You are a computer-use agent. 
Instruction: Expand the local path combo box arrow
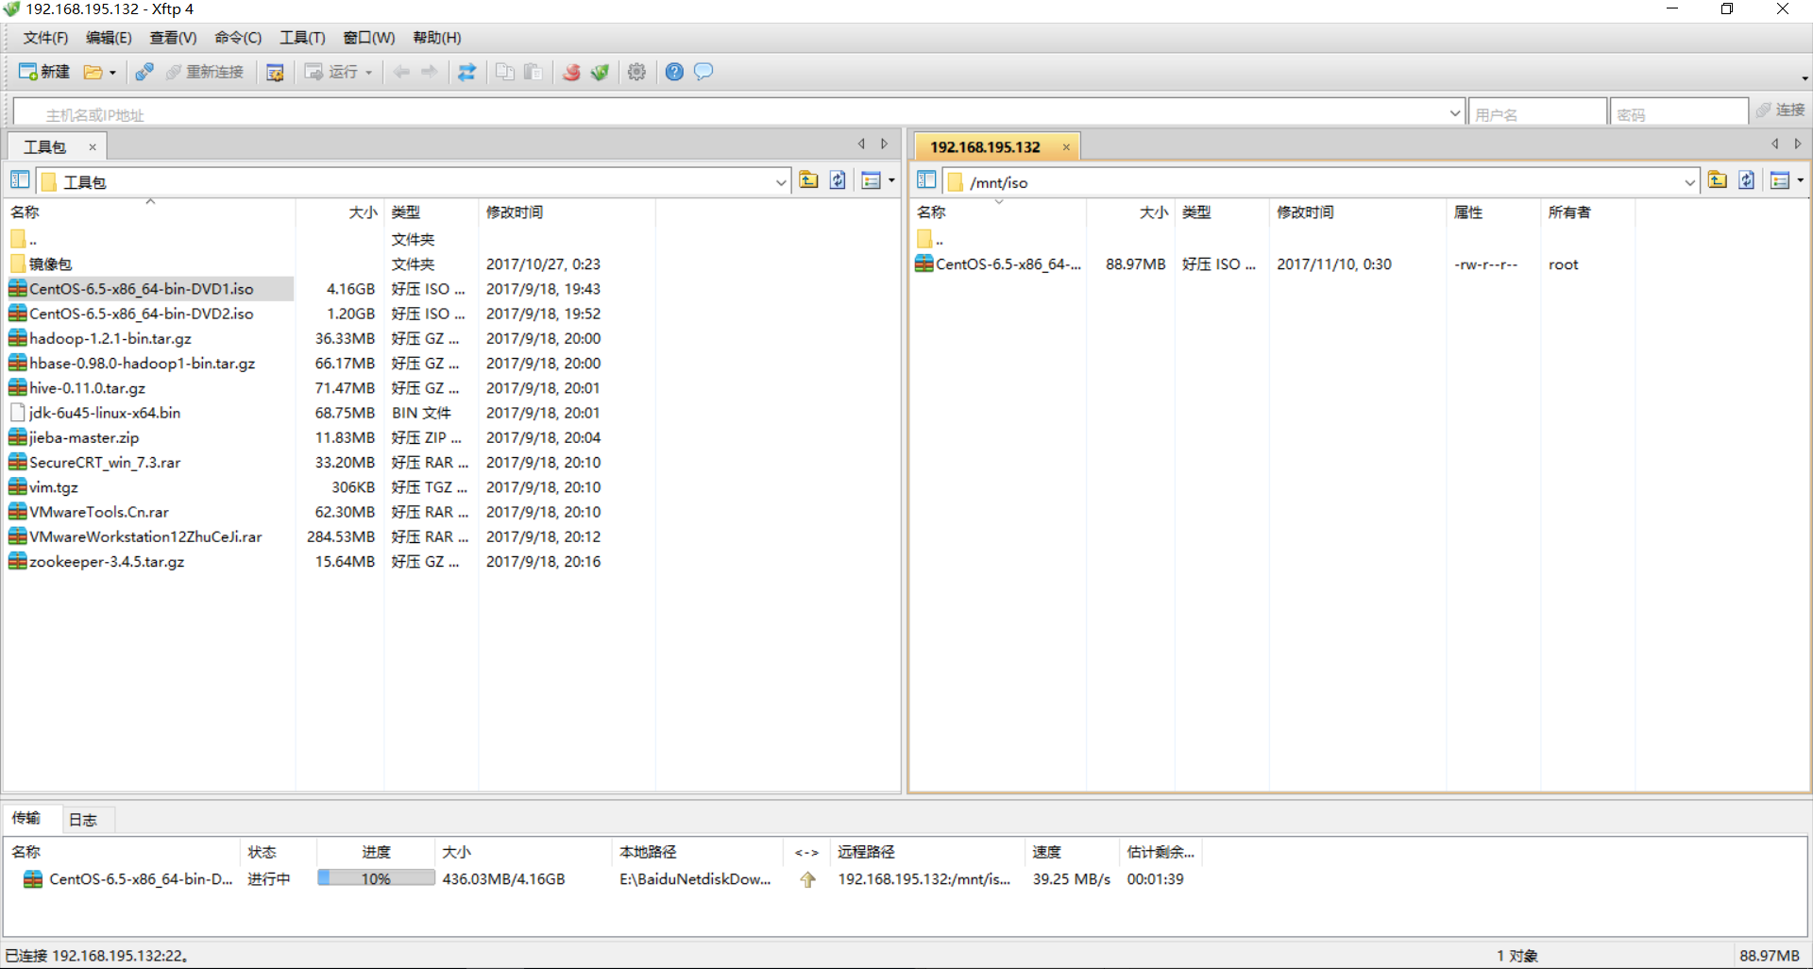[x=781, y=181]
